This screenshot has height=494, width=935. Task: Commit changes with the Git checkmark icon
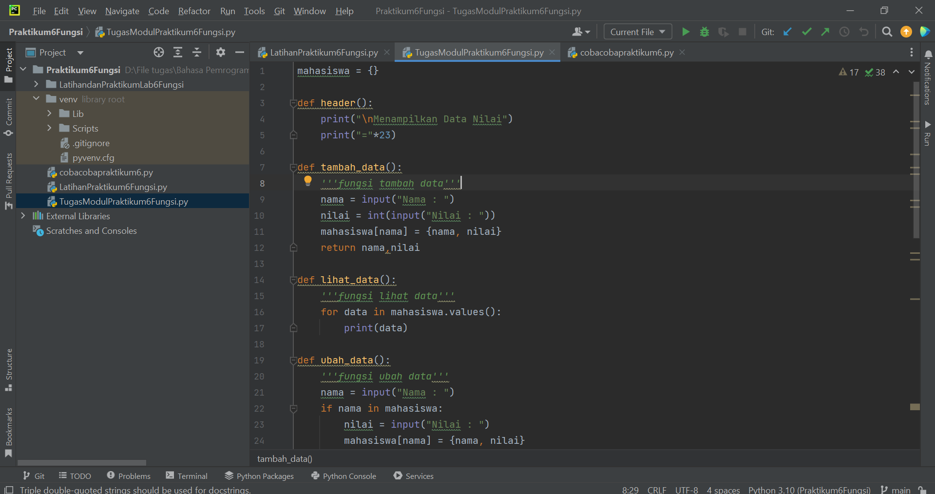806,32
